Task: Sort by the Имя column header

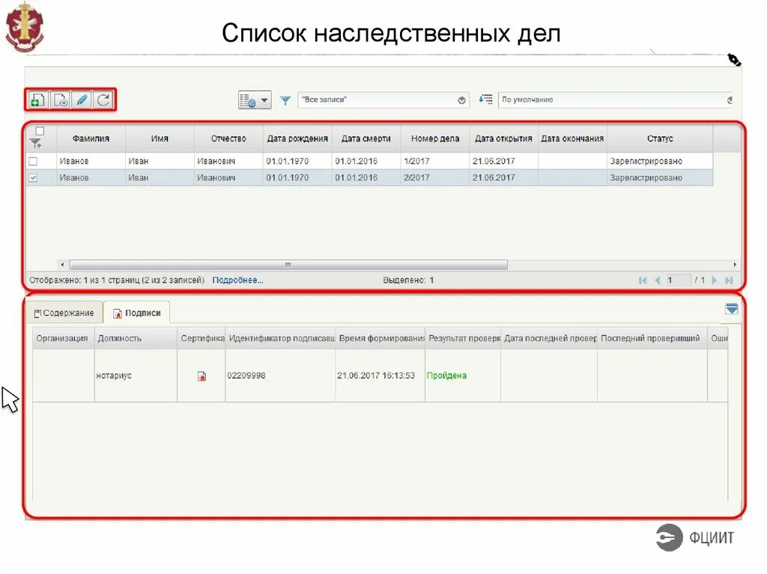Action: [x=160, y=139]
